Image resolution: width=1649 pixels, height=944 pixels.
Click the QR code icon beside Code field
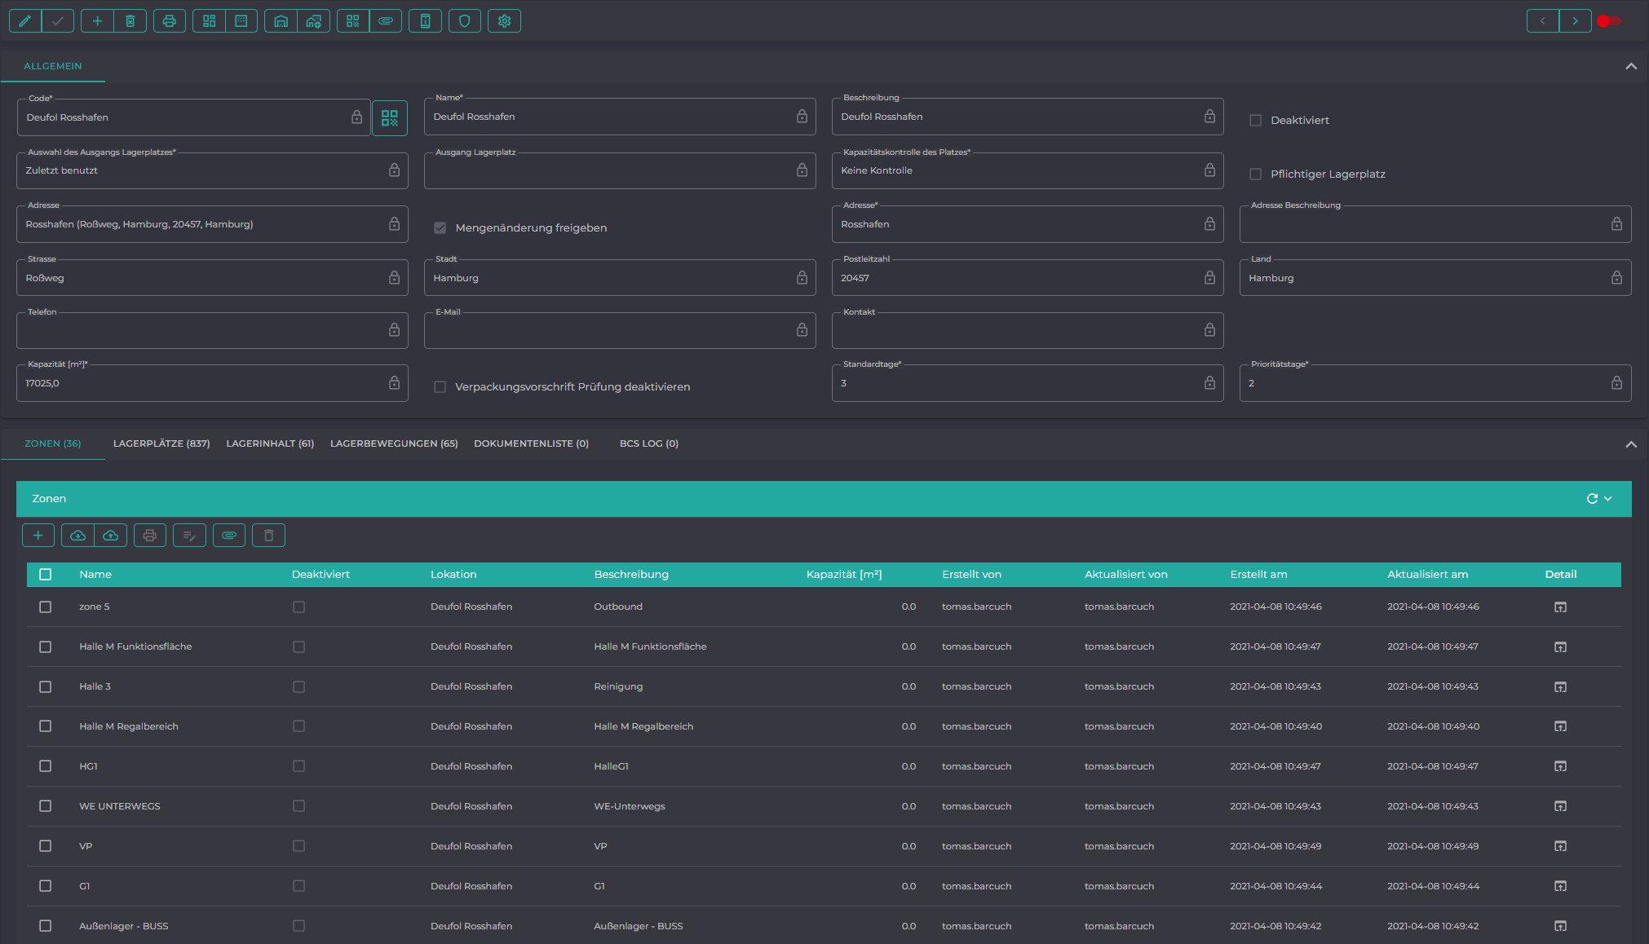390,118
